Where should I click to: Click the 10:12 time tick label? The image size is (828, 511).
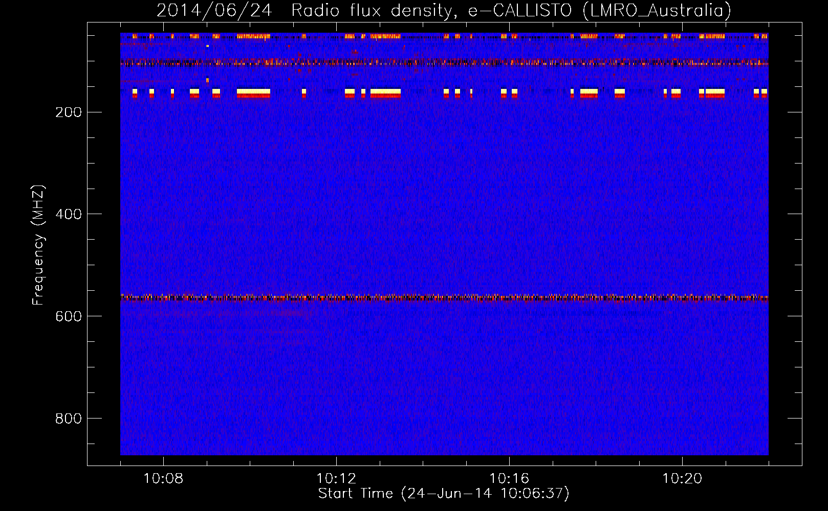click(336, 479)
